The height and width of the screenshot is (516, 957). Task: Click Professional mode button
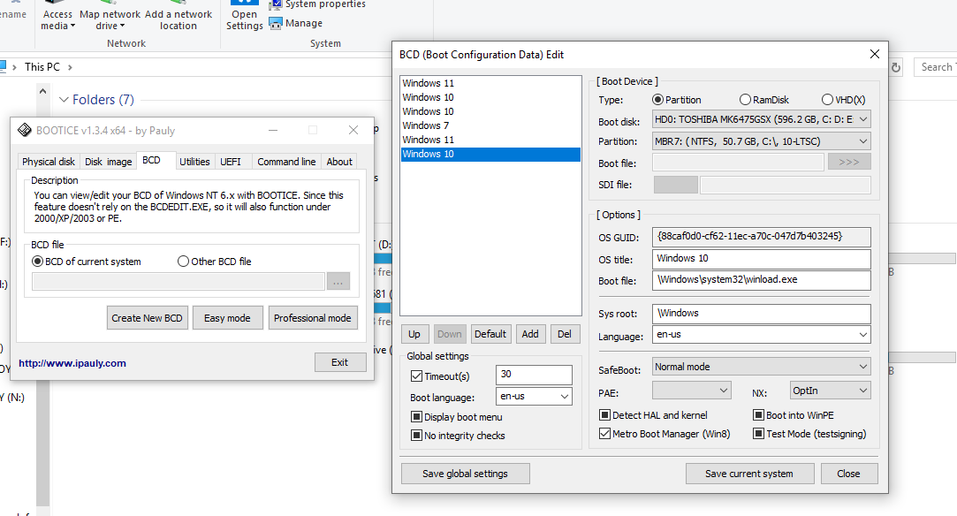click(313, 318)
